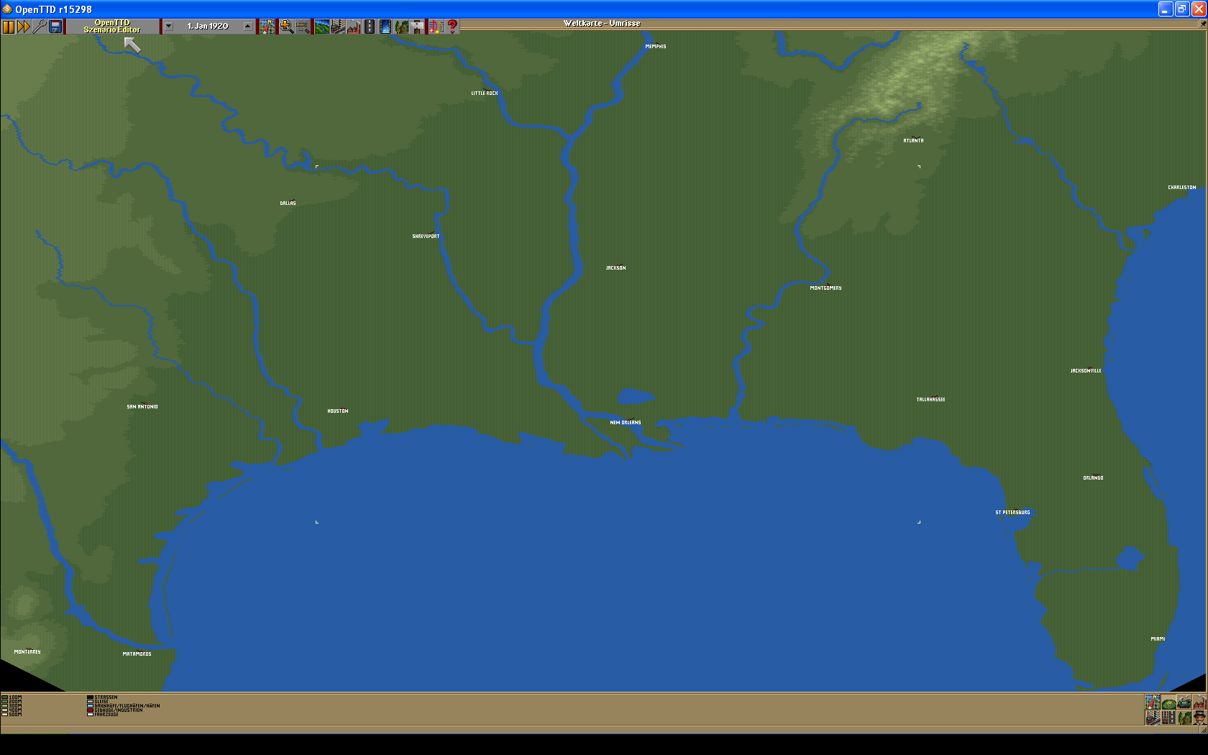The height and width of the screenshot is (755, 1208).
Task: Switch map view to transport routes
Action: coord(1168,718)
